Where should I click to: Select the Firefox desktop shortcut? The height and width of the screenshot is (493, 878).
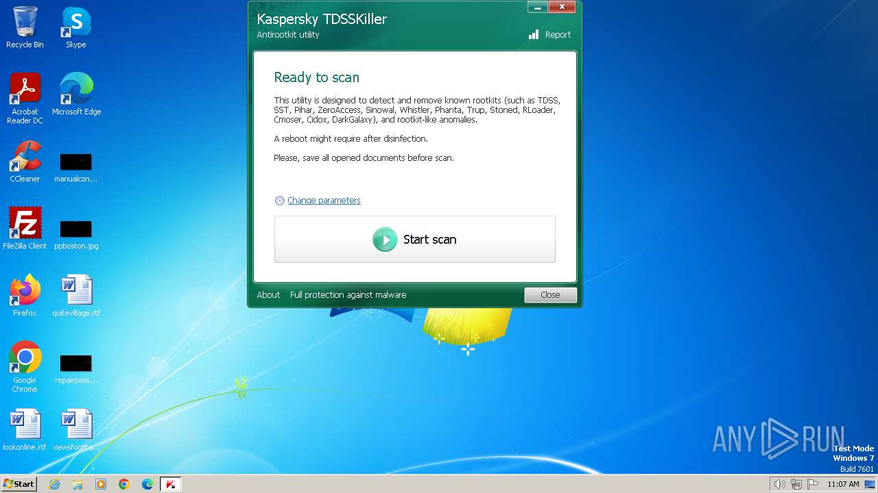(x=25, y=295)
